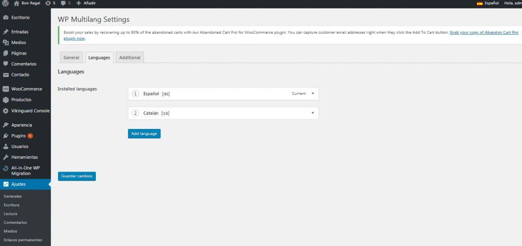Click the Añadir new content link
This screenshot has height=246, width=522.
tap(89, 3)
